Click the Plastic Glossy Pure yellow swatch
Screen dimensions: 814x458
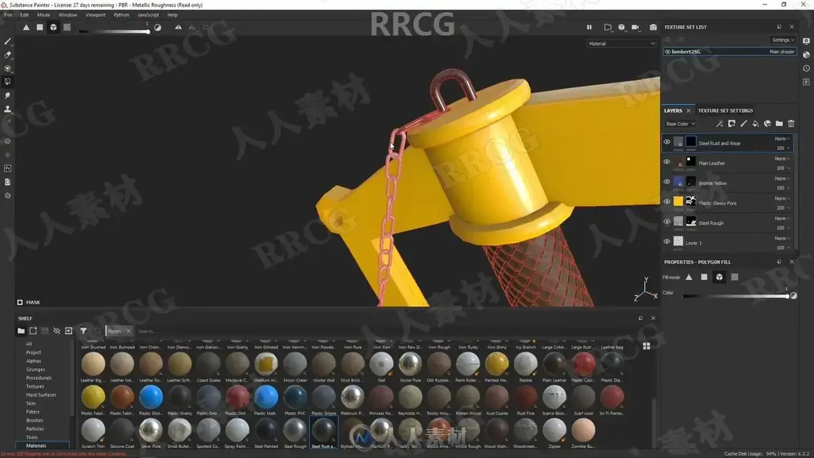pos(678,202)
